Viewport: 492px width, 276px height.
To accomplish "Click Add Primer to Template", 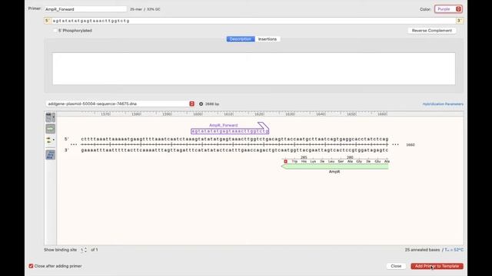I will pos(437,266).
